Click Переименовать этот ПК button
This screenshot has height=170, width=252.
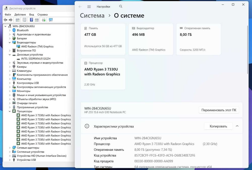coord(219,110)
